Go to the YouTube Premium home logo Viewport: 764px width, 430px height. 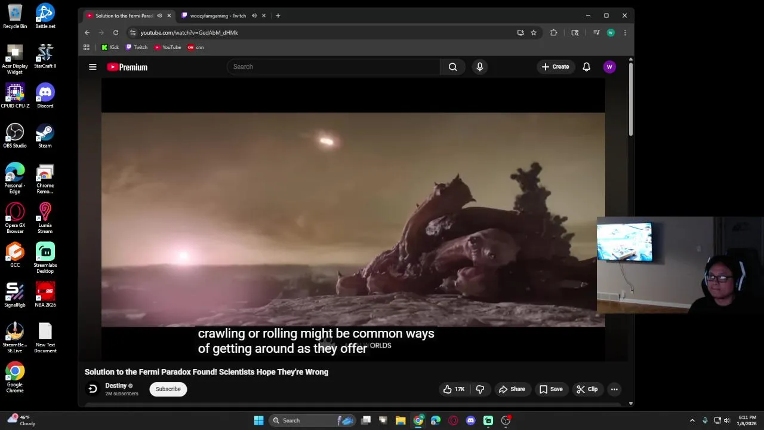(x=127, y=67)
